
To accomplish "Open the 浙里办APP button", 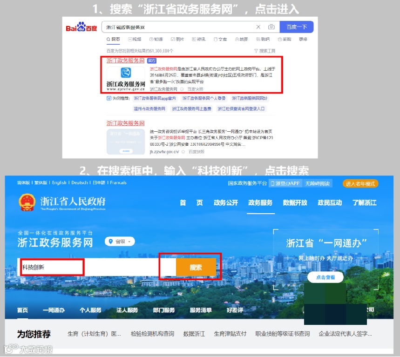I will pyautogui.click(x=285, y=183).
